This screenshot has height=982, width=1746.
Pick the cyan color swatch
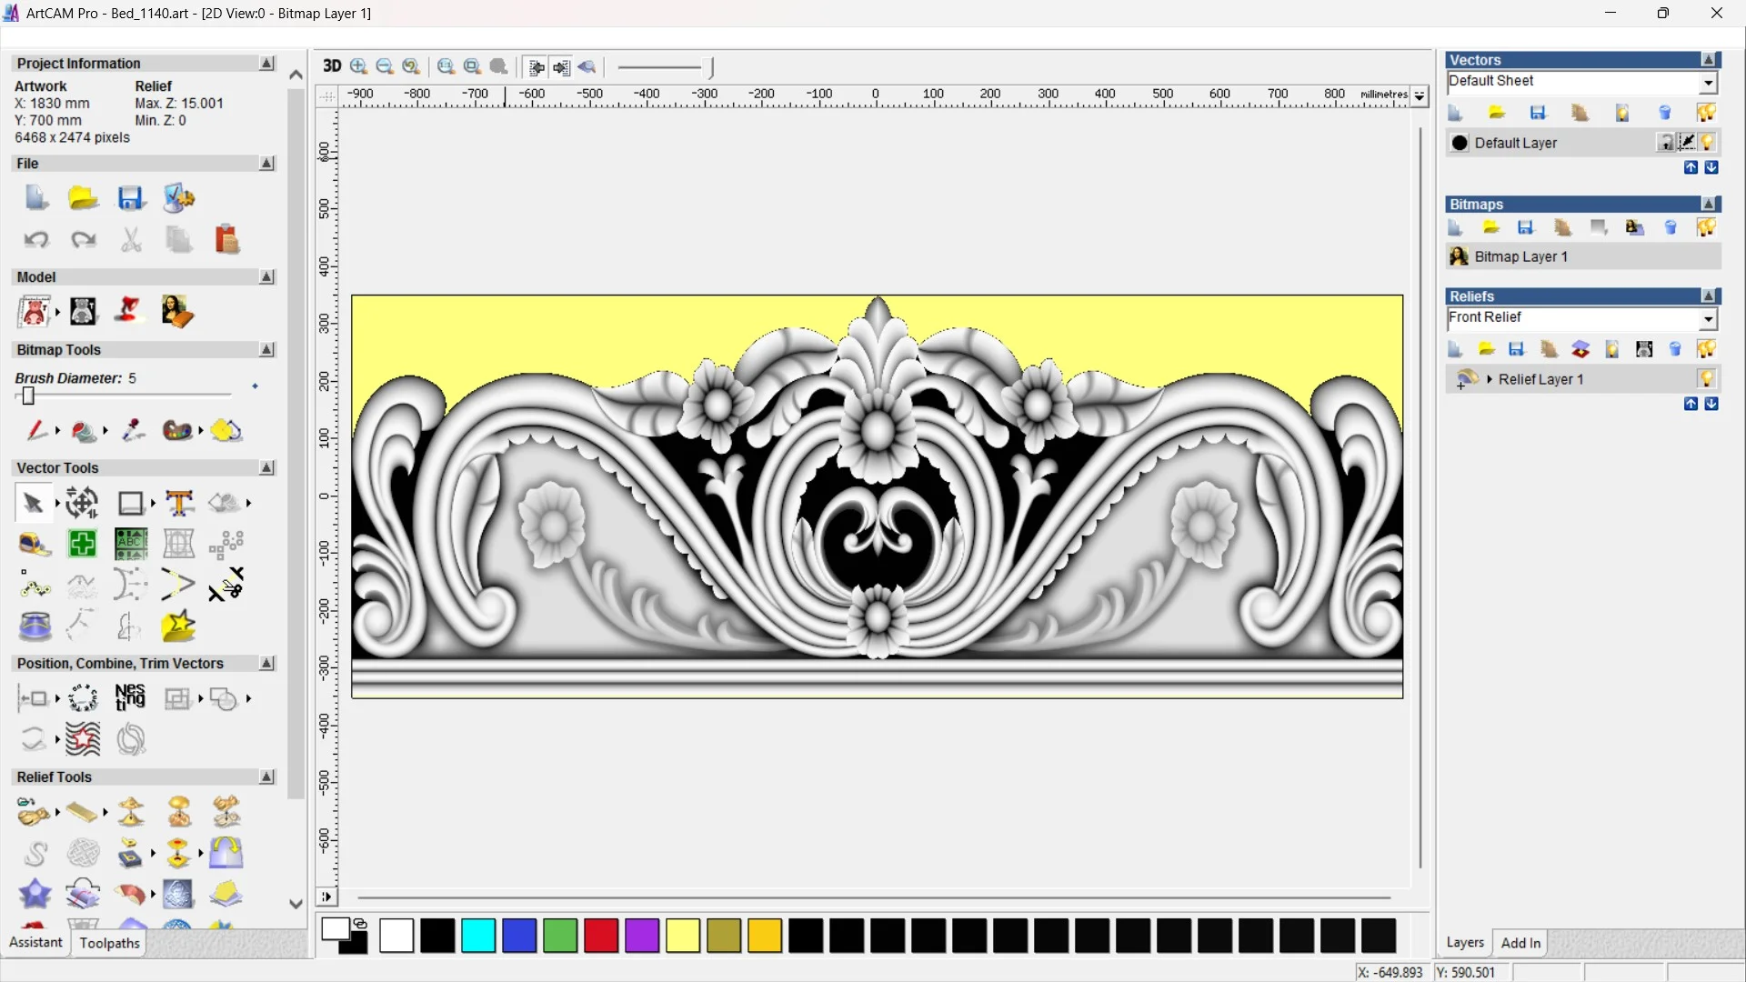pos(478,936)
